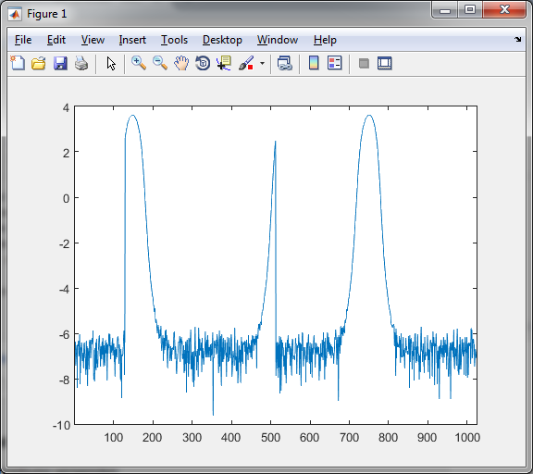Open the Tools menu

(174, 40)
